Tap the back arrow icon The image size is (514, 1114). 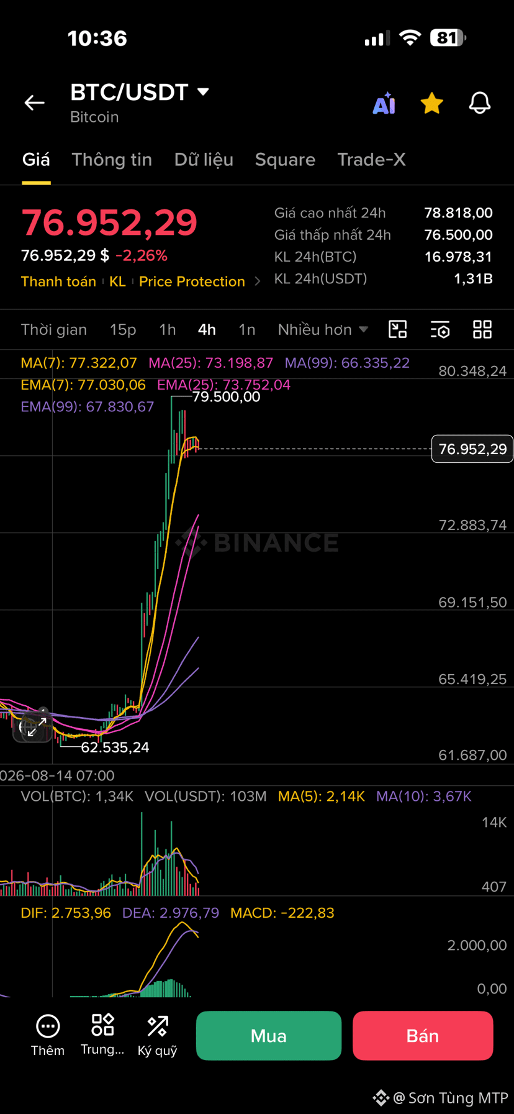coord(34,103)
